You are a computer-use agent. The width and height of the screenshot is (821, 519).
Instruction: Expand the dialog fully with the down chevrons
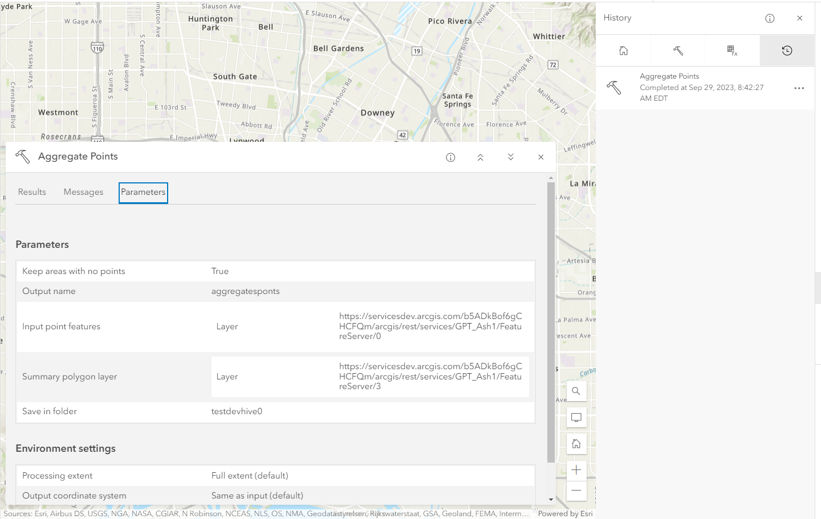pyautogui.click(x=510, y=157)
